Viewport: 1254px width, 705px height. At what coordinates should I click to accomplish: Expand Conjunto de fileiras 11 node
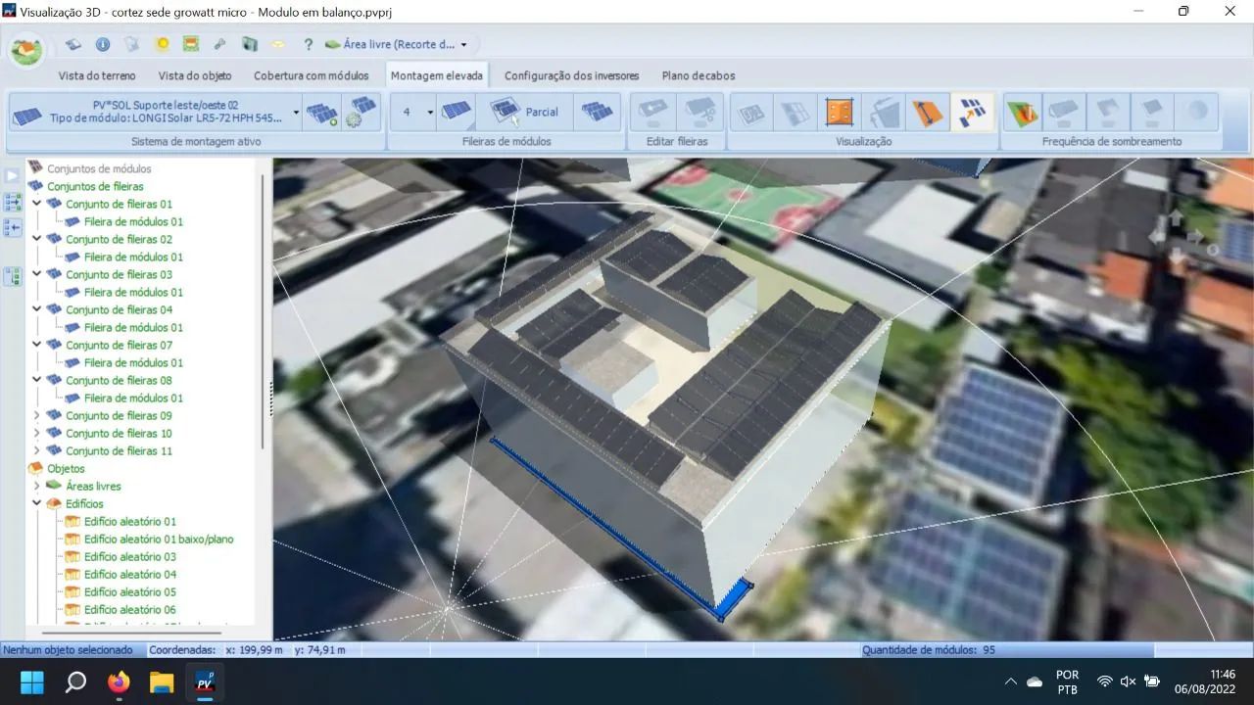[x=36, y=450]
